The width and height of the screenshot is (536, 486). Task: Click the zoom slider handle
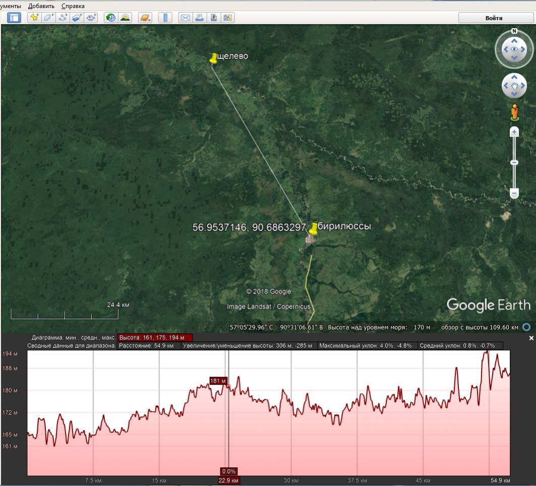pos(514,163)
